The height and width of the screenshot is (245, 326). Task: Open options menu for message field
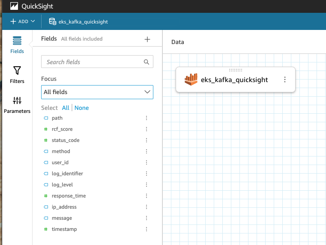click(147, 218)
